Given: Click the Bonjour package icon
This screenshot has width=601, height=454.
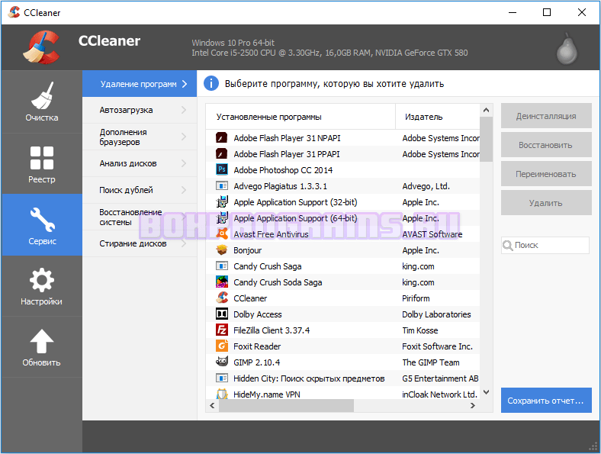Looking at the screenshot, I should coord(221,250).
